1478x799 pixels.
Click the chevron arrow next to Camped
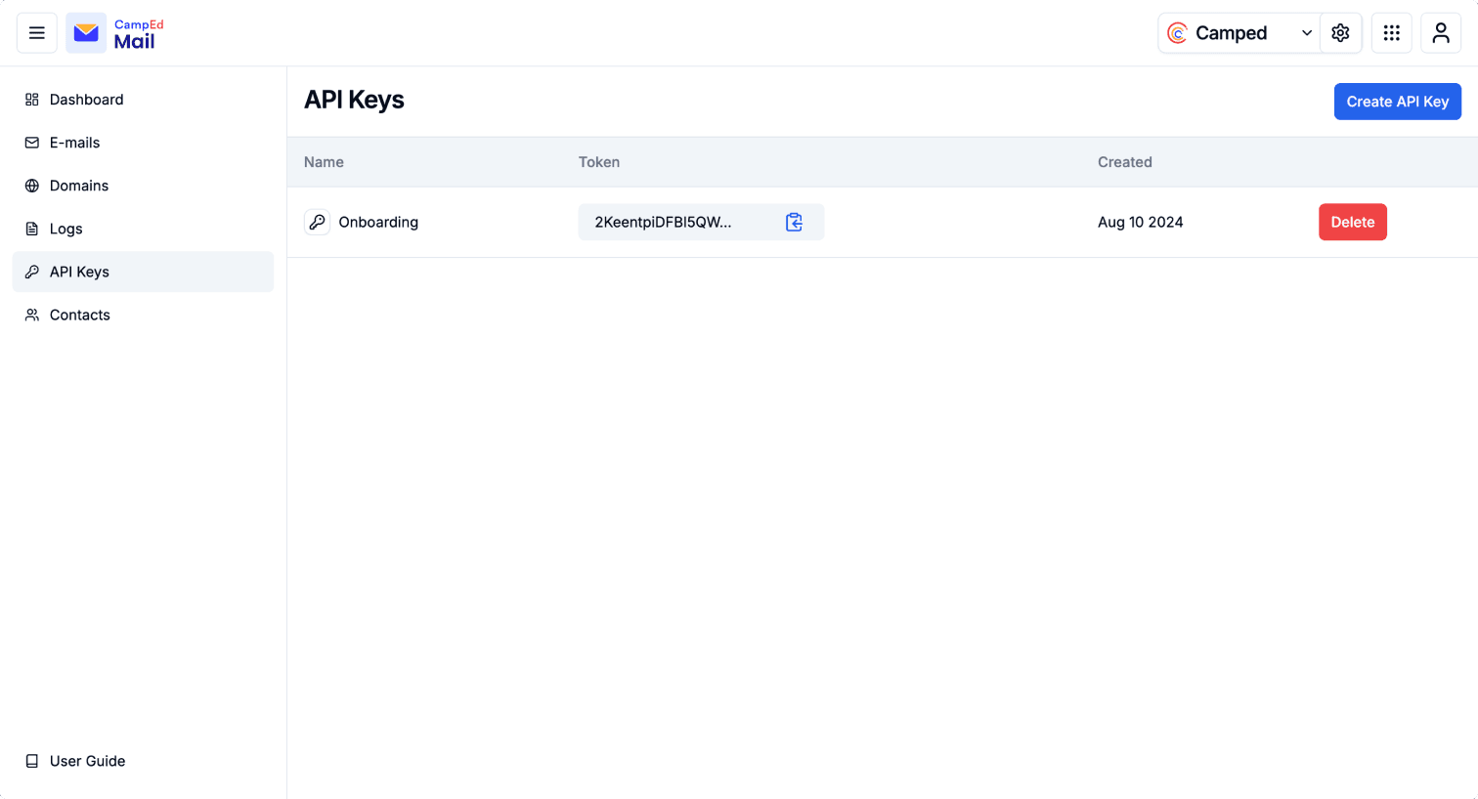[x=1307, y=33]
